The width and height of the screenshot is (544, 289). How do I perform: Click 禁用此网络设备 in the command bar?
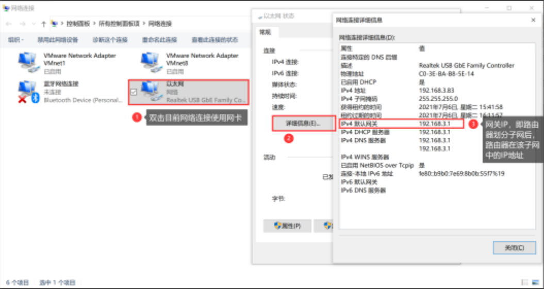(x=58, y=40)
